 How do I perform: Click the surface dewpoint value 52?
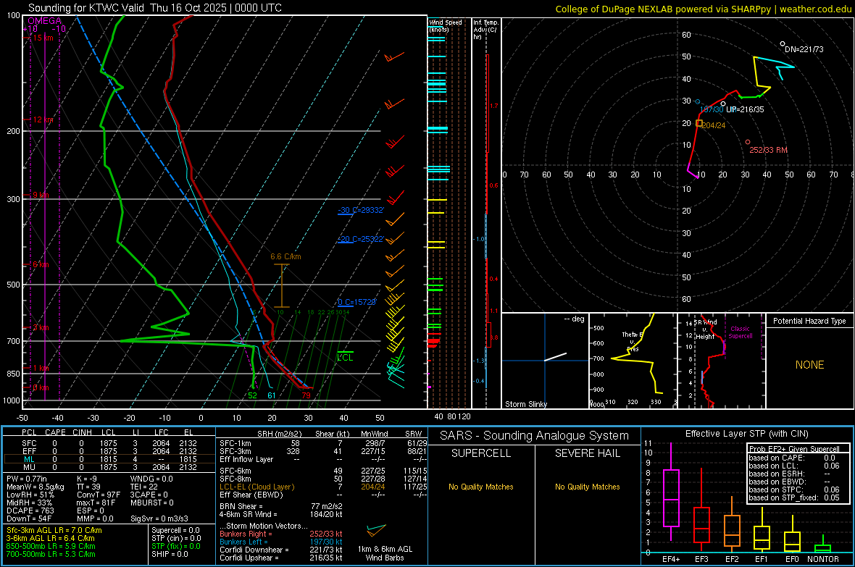coord(252,395)
